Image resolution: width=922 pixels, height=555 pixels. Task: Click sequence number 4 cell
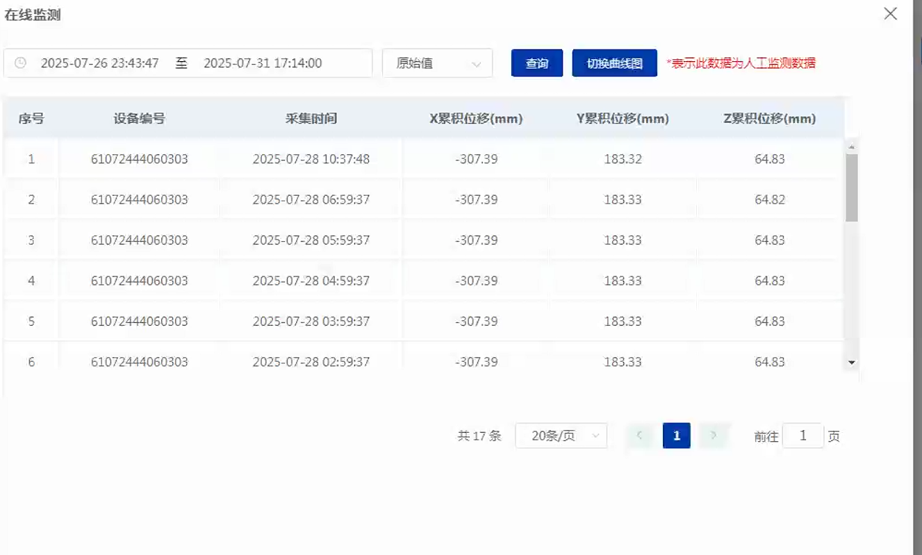coord(31,281)
